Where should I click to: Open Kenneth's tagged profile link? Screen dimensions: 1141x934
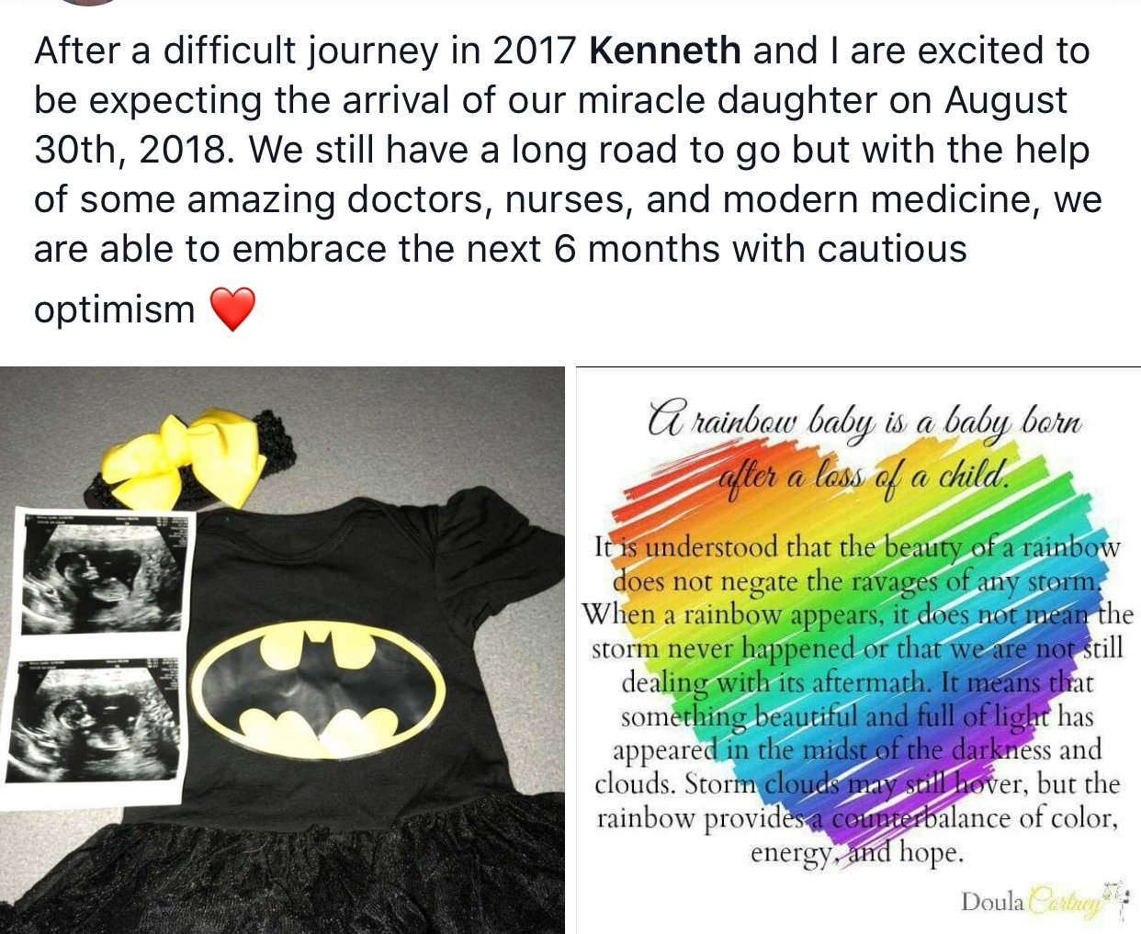664,51
